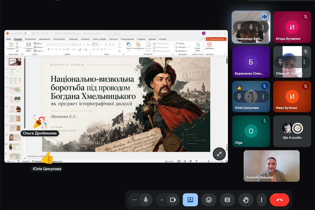This screenshot has height=210, width=315.
Task: Switch to the Показ слайдів tab
Action: tap(99, 39)
